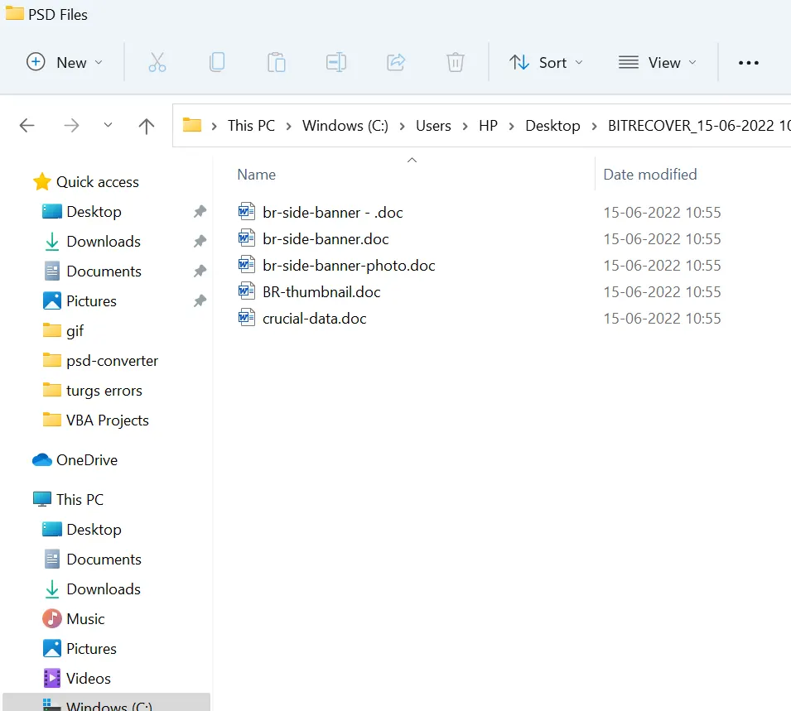Click the Delete trash bin icon
This screenshot has width=791, height=711.
click(x=455, y=62)
